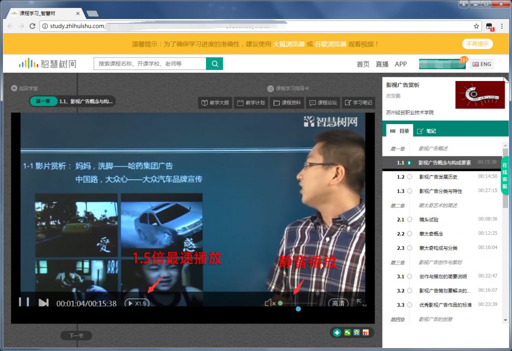Share the course via the Sina Weibo icon

click(365, 332)
